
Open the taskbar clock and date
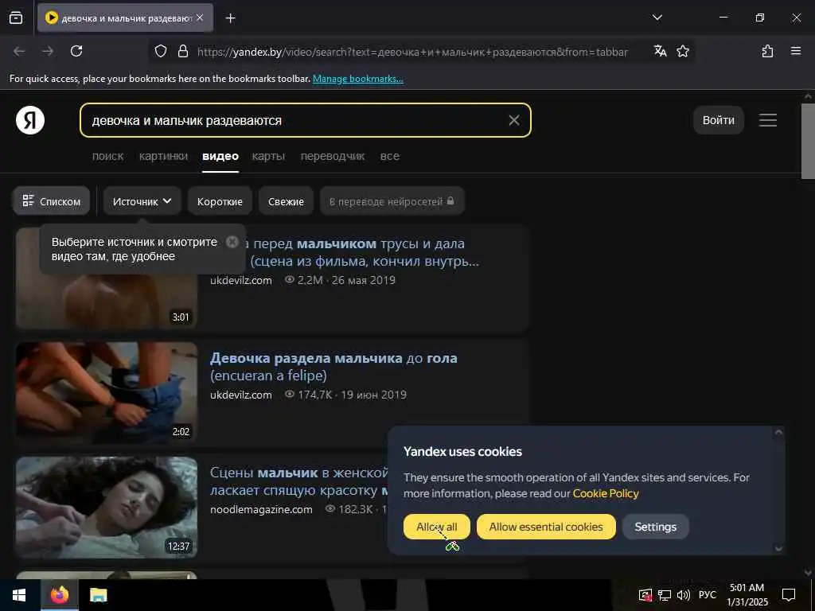coord(747,595)
